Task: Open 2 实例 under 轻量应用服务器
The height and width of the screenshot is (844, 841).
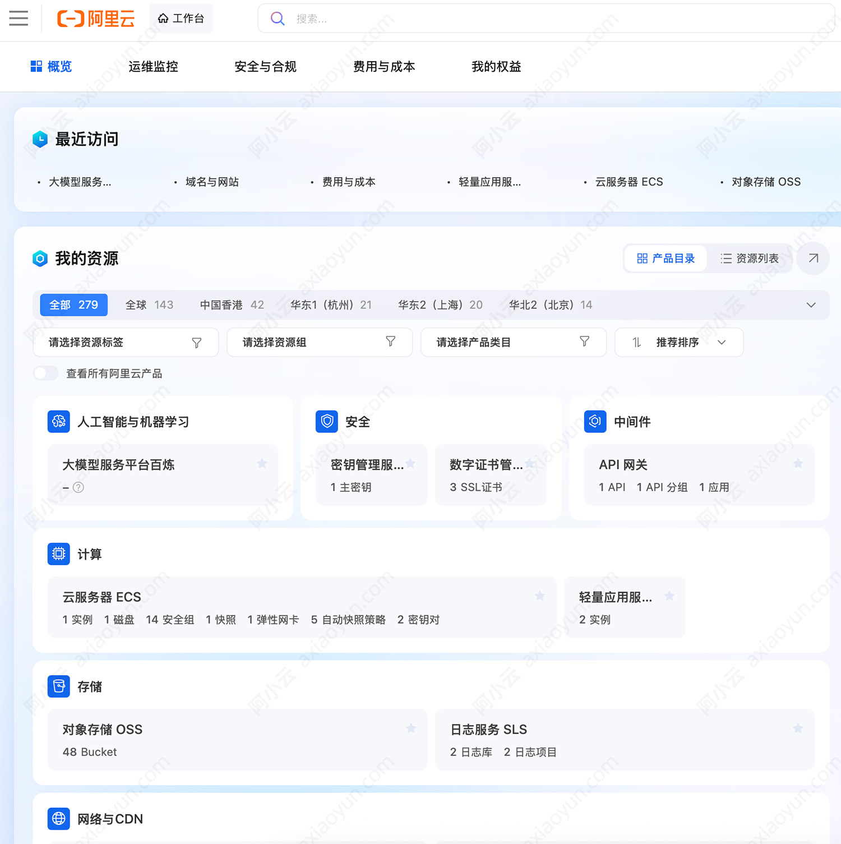Action: click(595, 620)
